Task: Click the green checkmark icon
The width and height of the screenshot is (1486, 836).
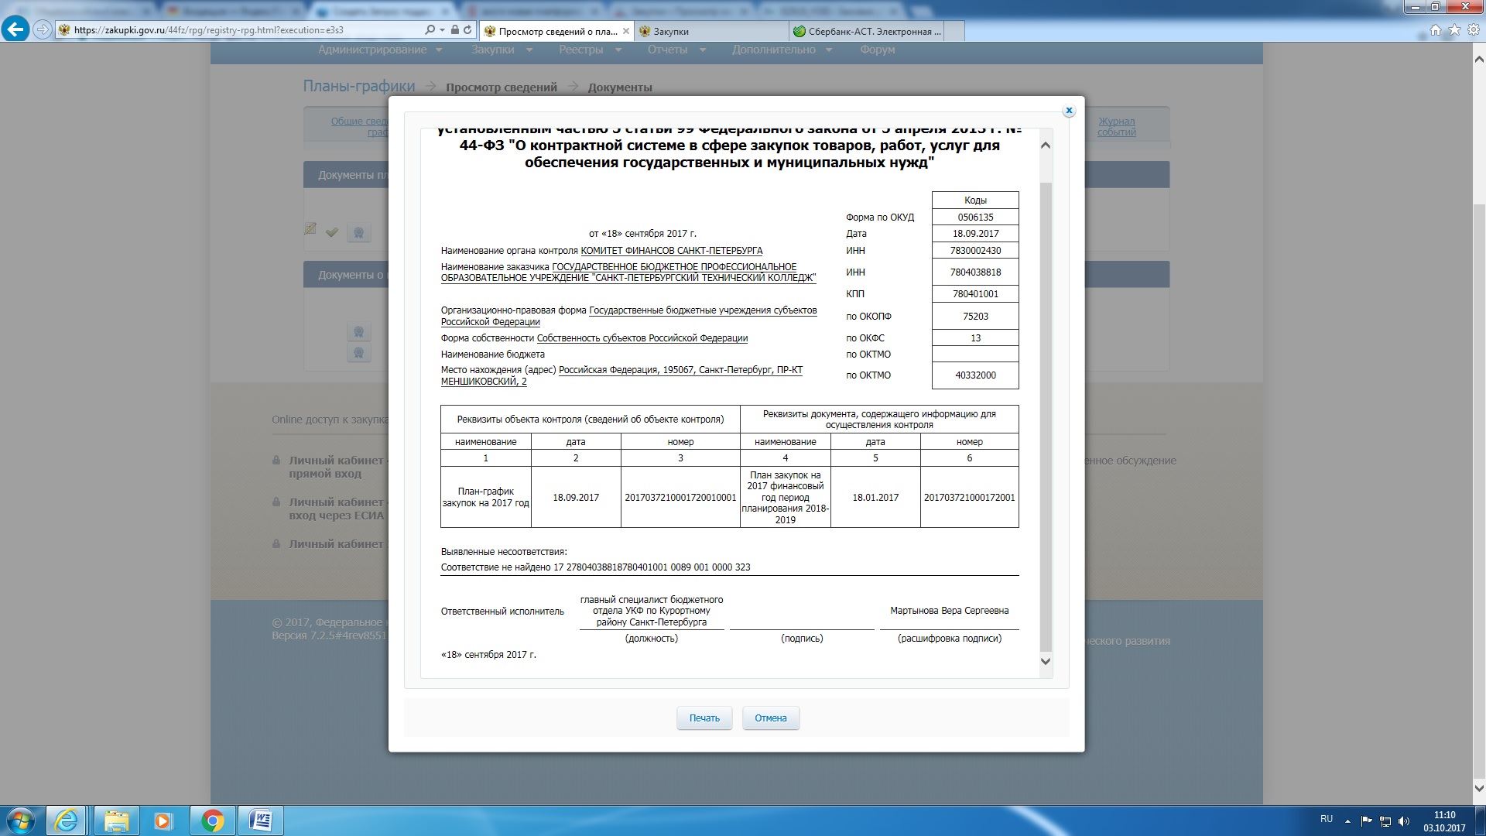Action: pyautogui.click(x=332, y=231)
